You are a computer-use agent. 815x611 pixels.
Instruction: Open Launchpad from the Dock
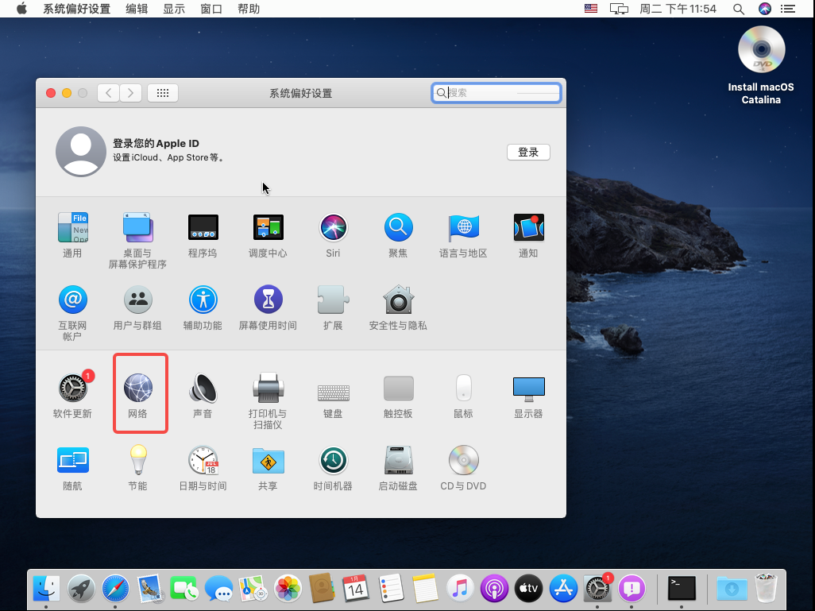[81, 589]
